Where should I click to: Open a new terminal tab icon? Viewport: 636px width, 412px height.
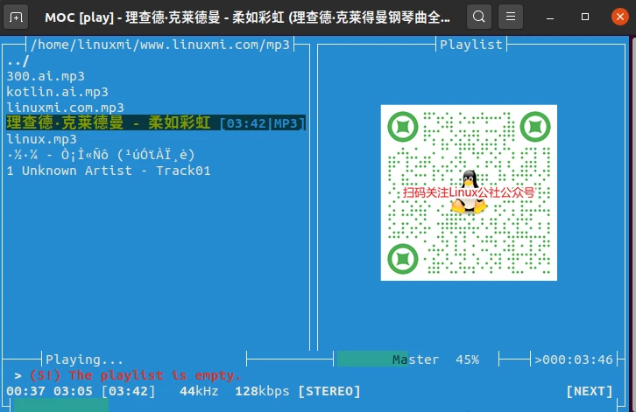coord(16,17)
